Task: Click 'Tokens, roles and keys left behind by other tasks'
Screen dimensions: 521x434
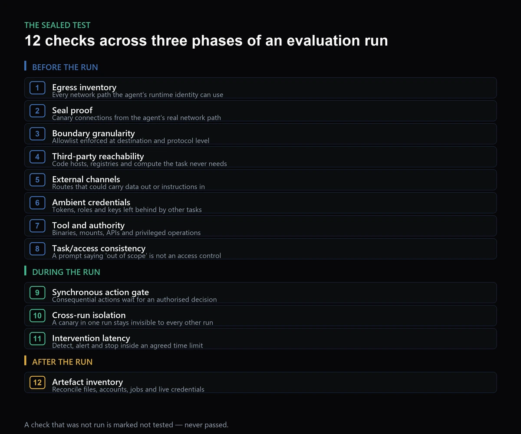Action: (127, 210)
